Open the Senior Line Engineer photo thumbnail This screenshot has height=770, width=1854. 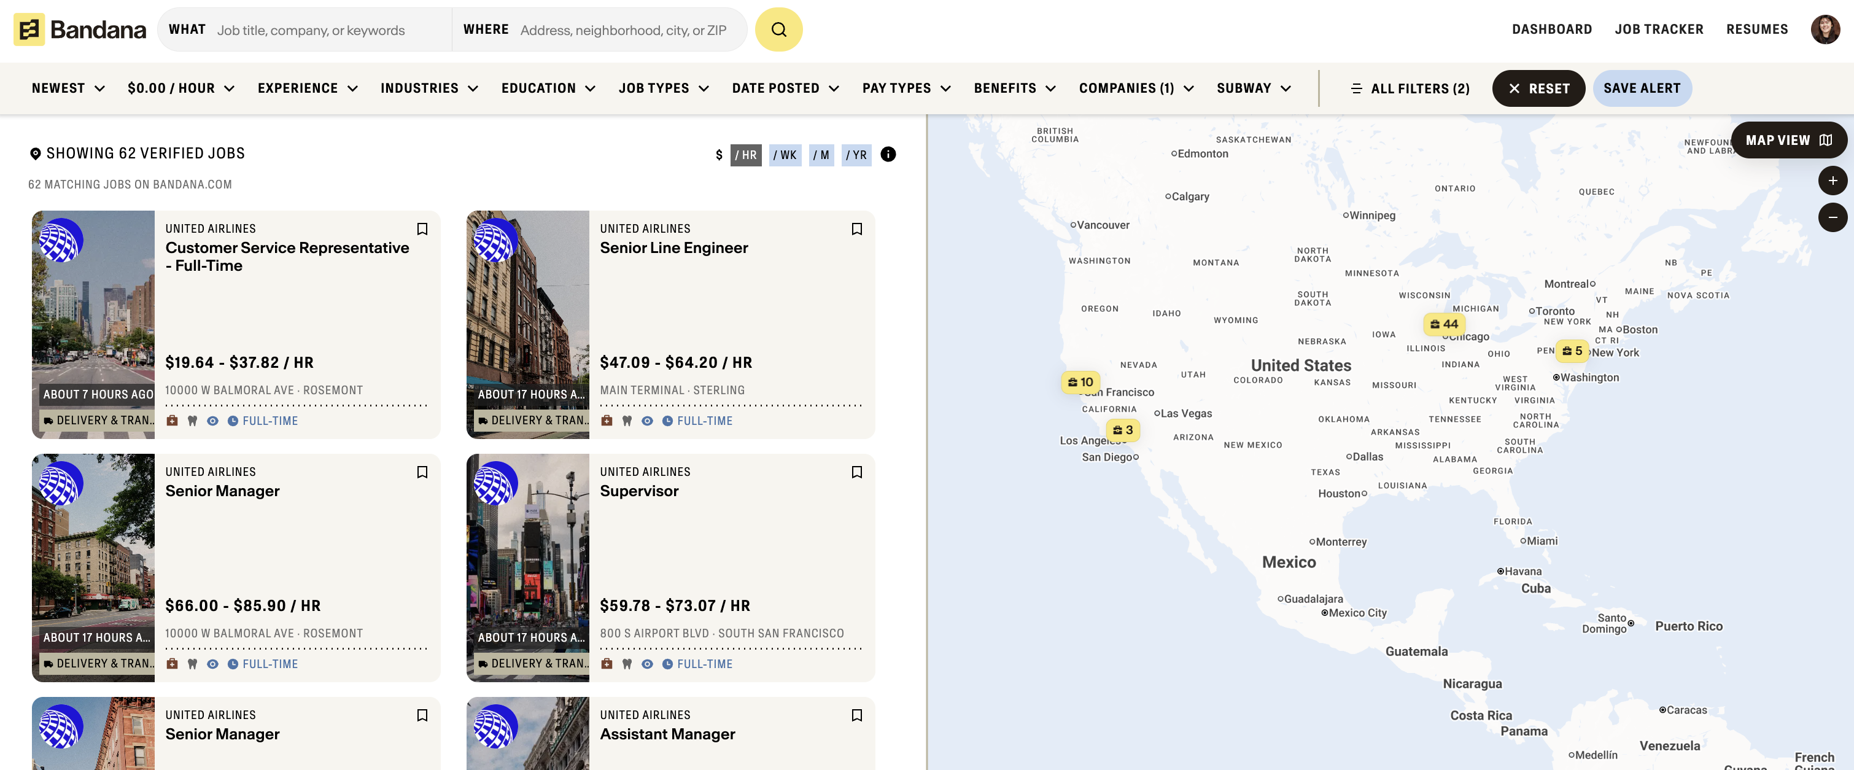(x=527, y=325)
